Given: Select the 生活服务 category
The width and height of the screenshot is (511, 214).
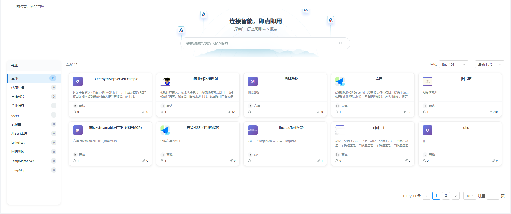Looking at the screenshot, I should [x=18, y=96].
